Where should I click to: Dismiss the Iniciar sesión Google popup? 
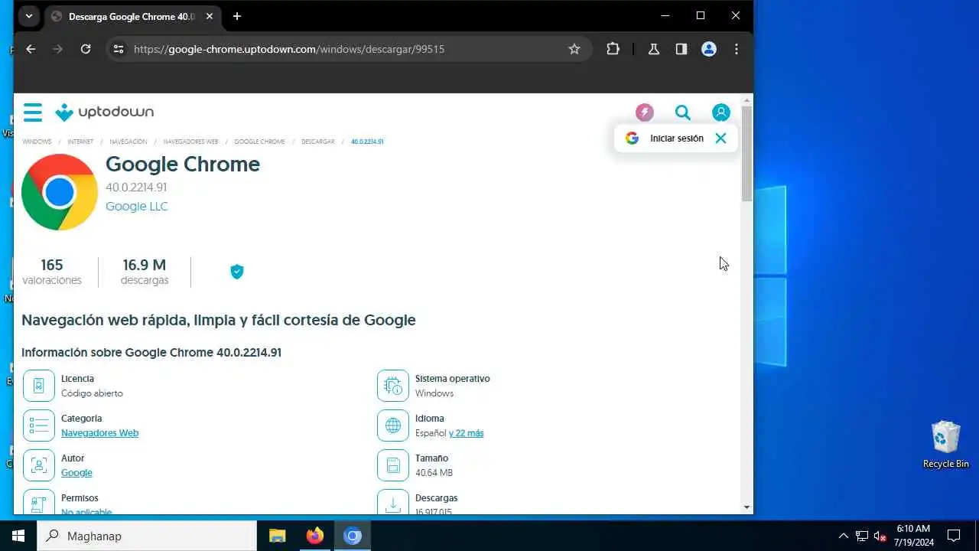(x=720, y=139)
